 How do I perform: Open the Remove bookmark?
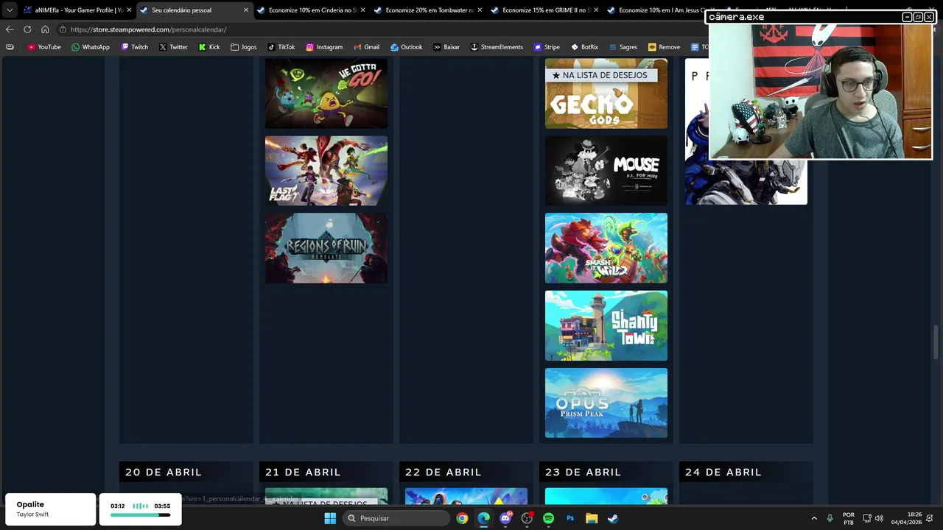(664, 47)
